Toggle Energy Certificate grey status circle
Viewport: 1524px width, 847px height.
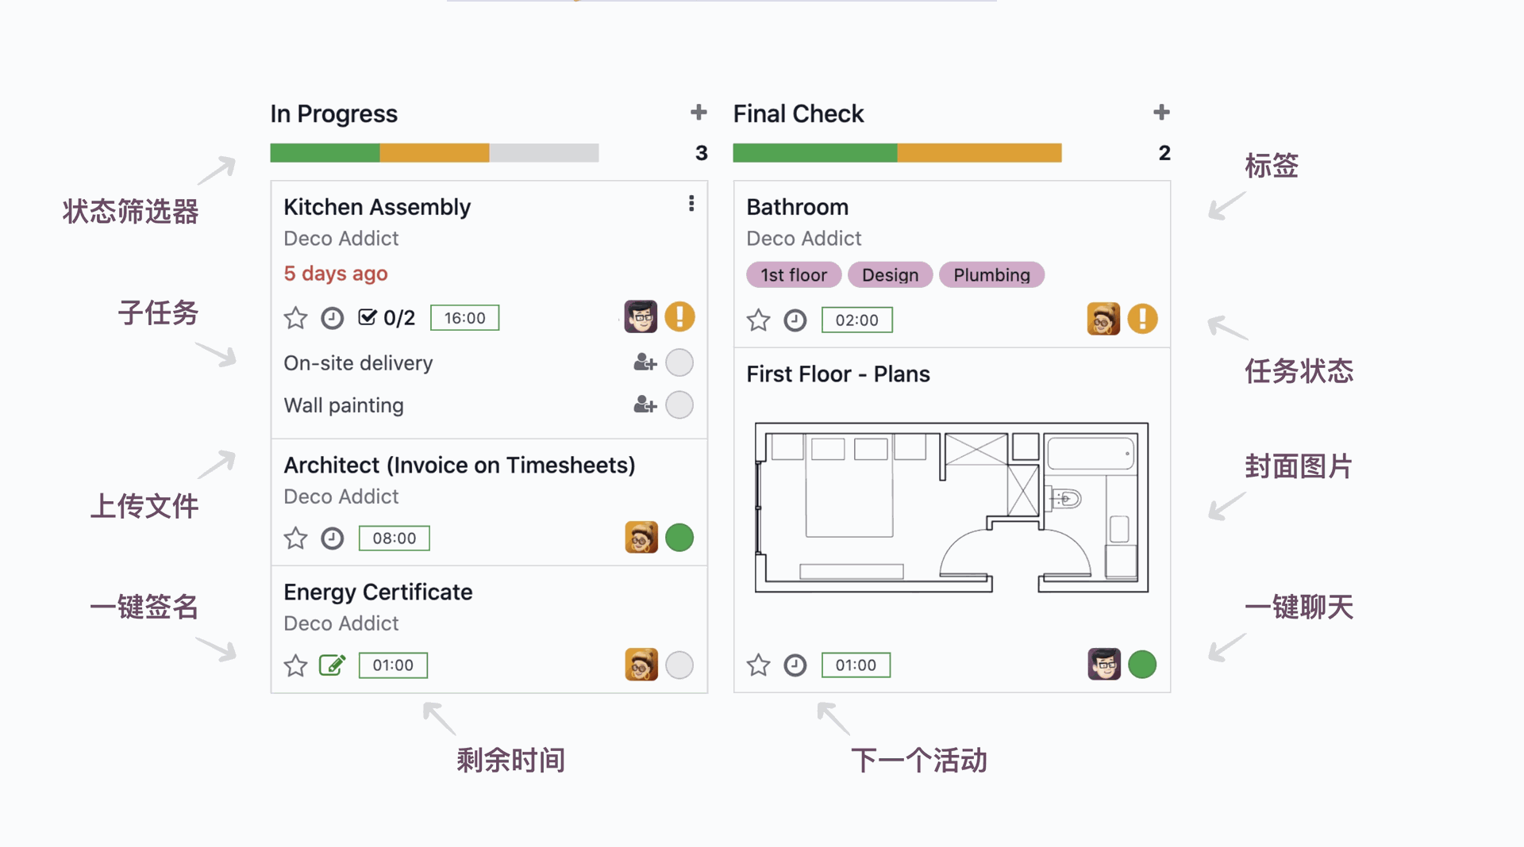[x=679, y=665]
